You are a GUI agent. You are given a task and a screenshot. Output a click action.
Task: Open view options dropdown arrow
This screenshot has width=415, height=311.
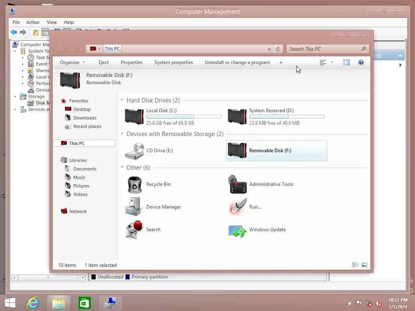(332, 62)
